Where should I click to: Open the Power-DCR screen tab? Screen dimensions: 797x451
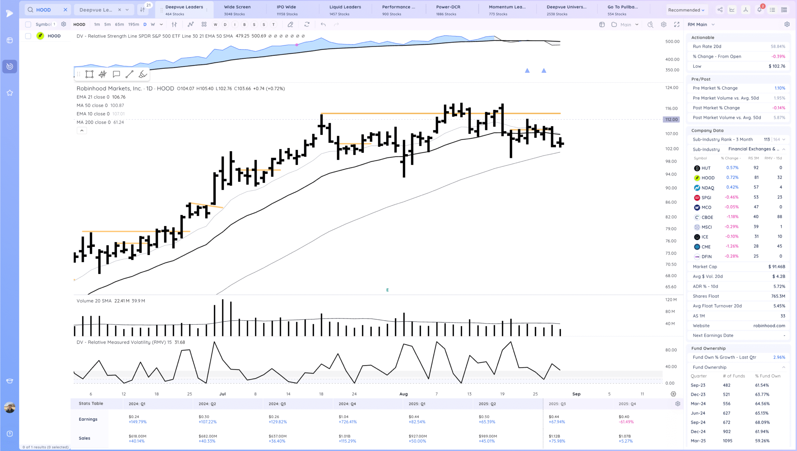pyautogui.click(x=448, y=10)
